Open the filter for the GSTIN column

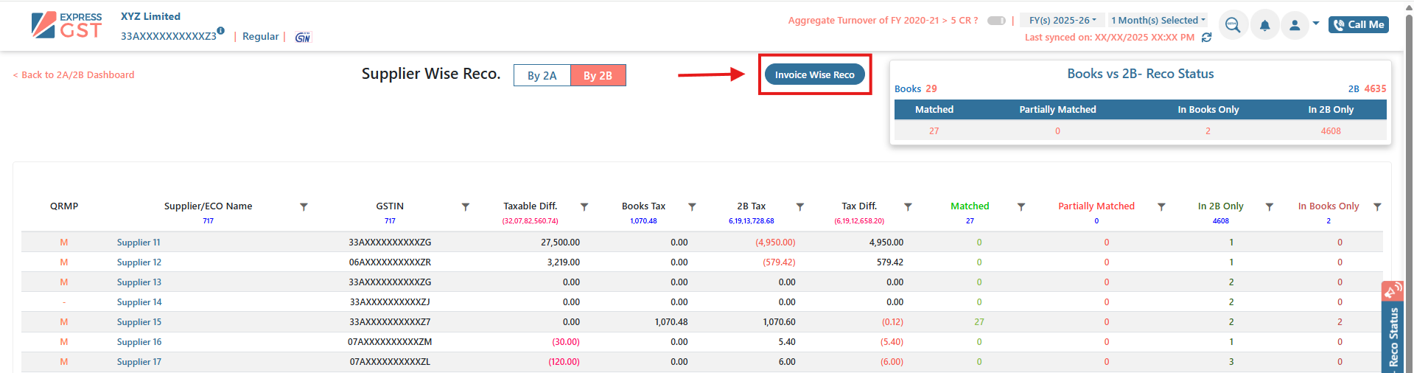click(x=465, y=207)
